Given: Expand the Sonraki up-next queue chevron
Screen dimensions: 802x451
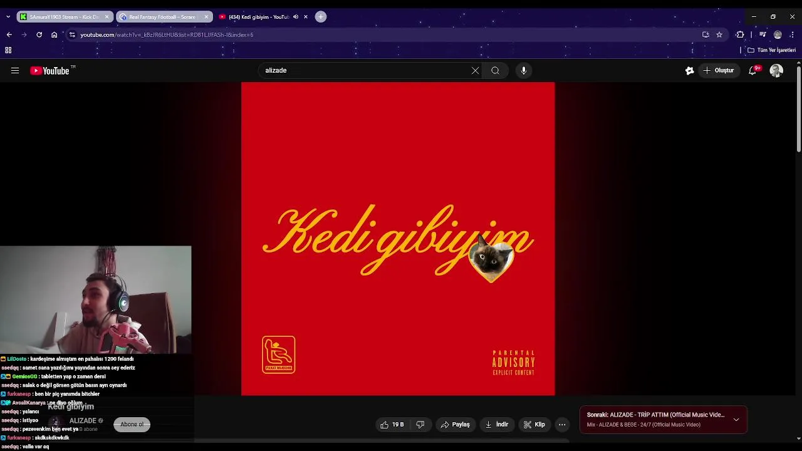Looking at the screenshot, I should [736, 420].
